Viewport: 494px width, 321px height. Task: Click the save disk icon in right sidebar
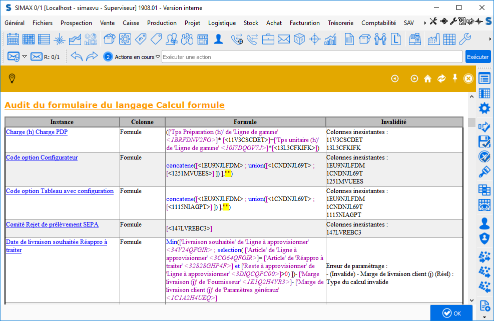click(x=484, y=141)
